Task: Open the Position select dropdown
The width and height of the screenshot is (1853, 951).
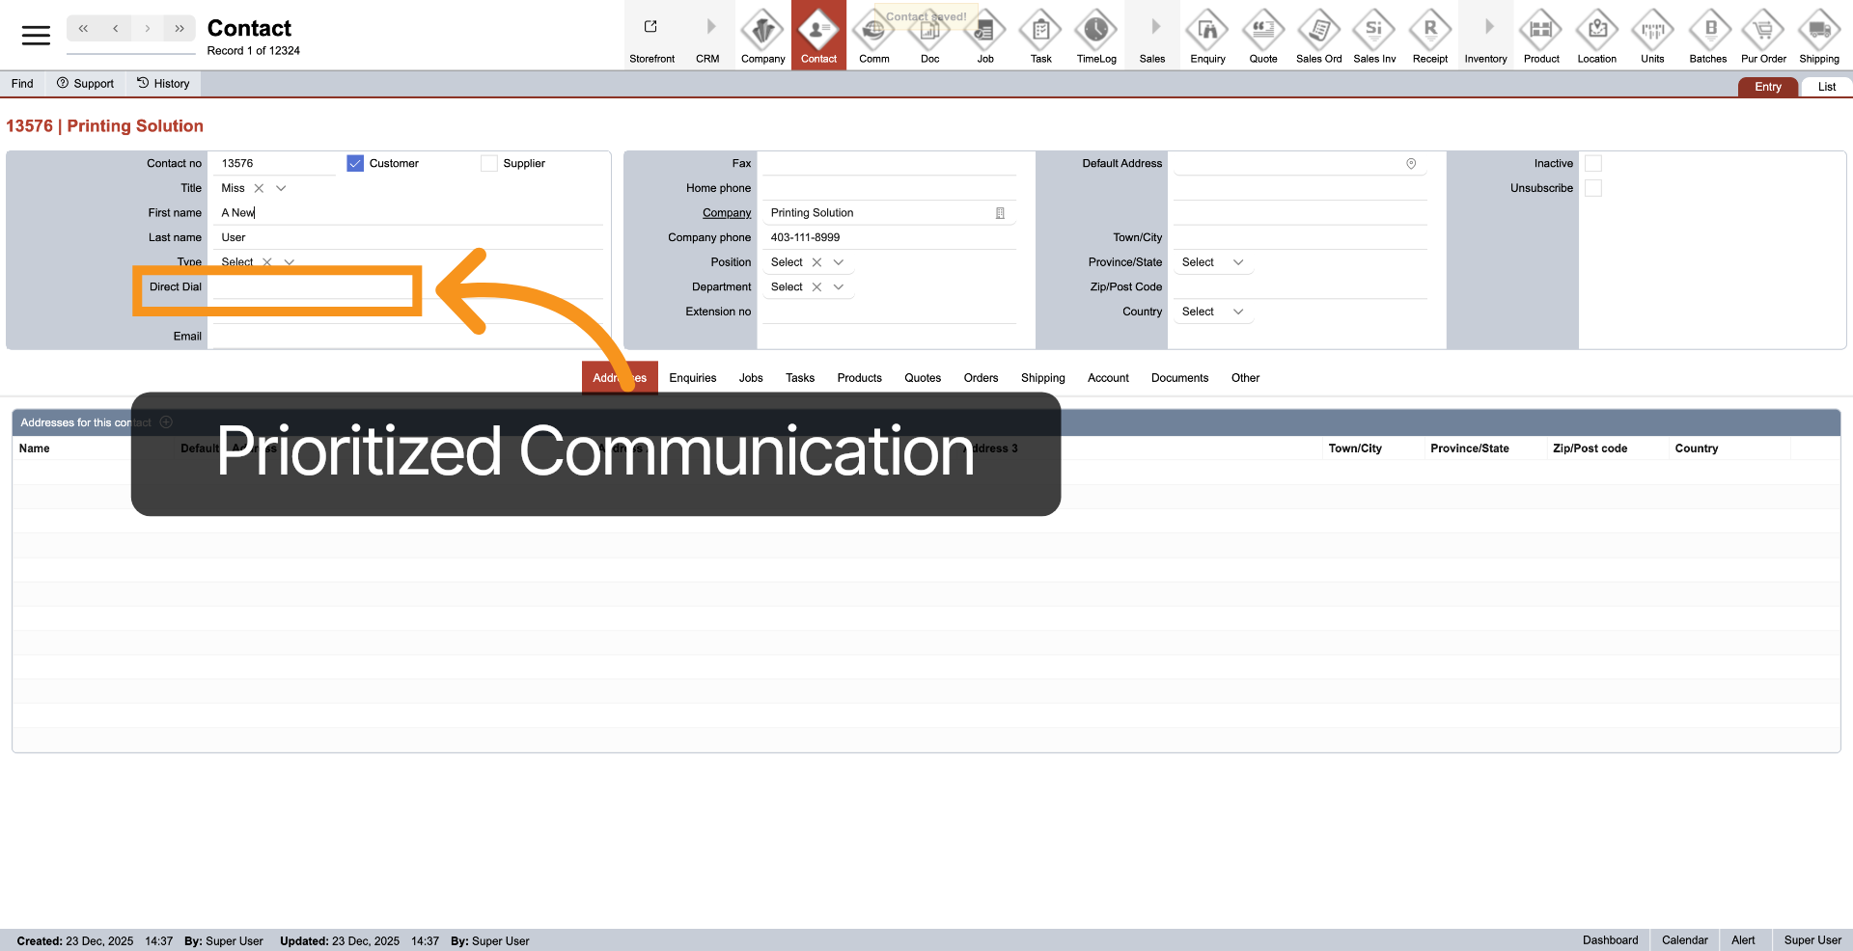Action: pos(838,262)
